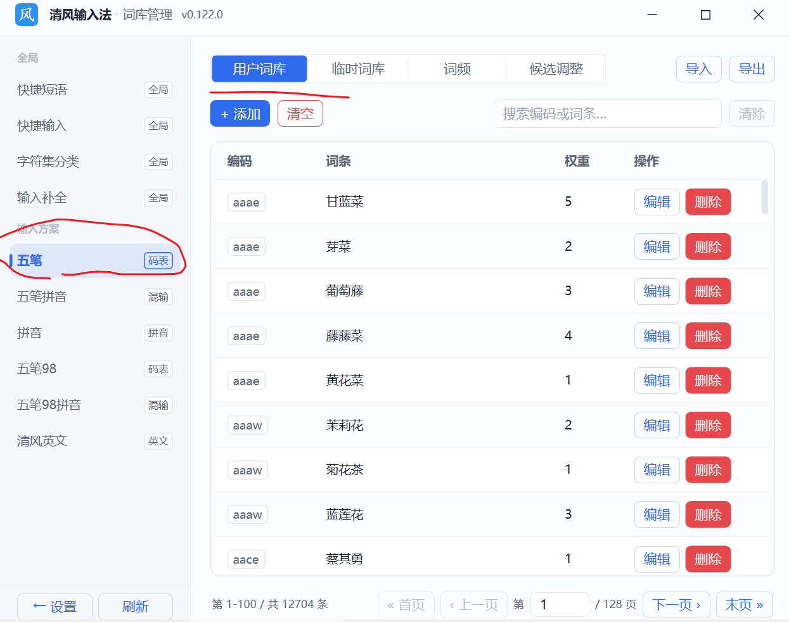Focus the 搜索编码或词条 search field

point(608,114)
